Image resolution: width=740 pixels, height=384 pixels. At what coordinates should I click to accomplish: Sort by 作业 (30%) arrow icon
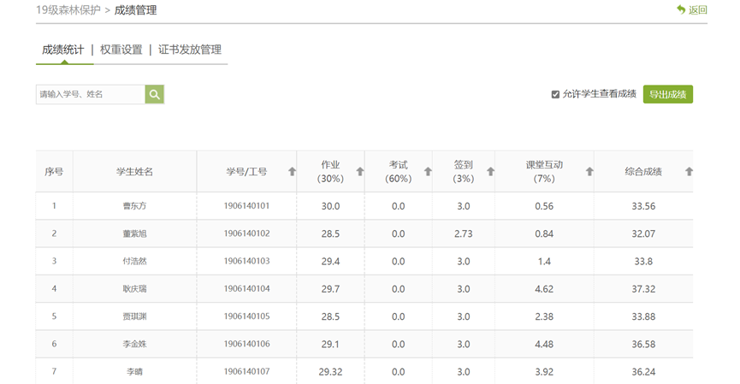[359, 172]
